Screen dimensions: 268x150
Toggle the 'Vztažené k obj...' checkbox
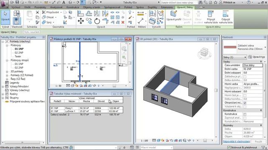click(x=245, y=107)
